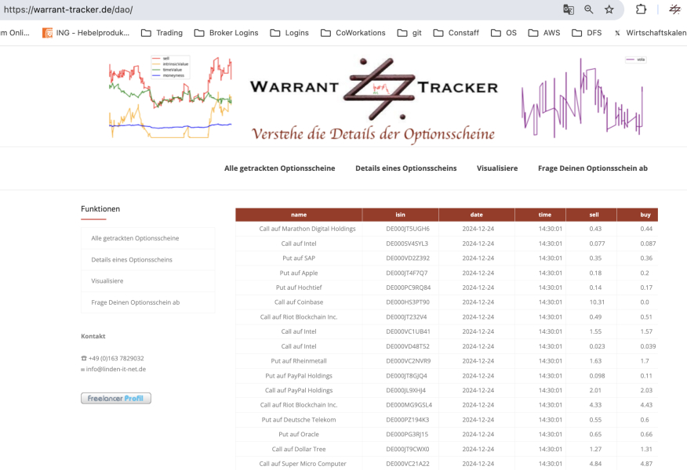Click 'Frage Deinen Optionsschein ab' in sidebar
Image resolution: width=687 pixels, height=470 pixels.
[x=136, y=302]
